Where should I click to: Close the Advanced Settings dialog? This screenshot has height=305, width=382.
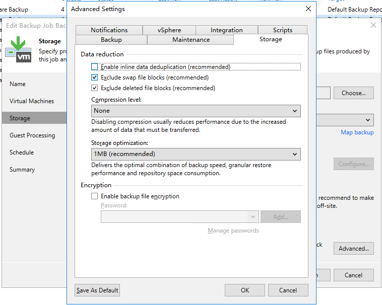click(x=308, y=9)
